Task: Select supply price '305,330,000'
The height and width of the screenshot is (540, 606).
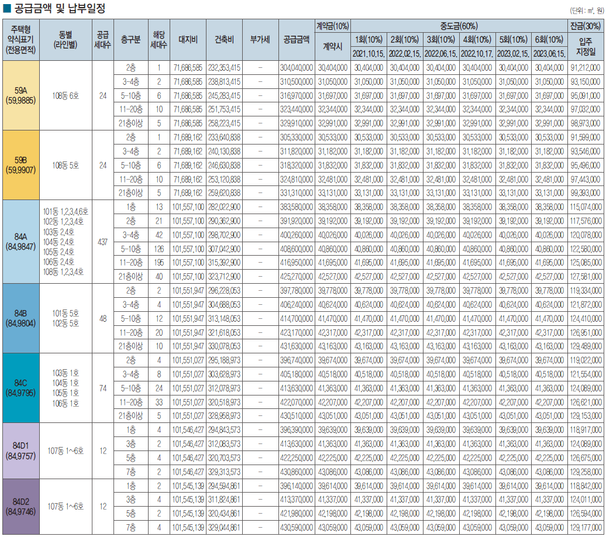Action: coord(297,137)
